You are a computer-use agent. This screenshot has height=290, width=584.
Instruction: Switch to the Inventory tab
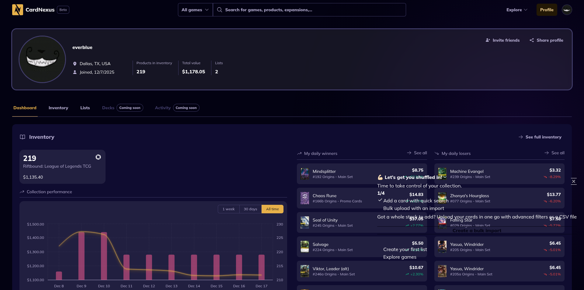point(58,108)
